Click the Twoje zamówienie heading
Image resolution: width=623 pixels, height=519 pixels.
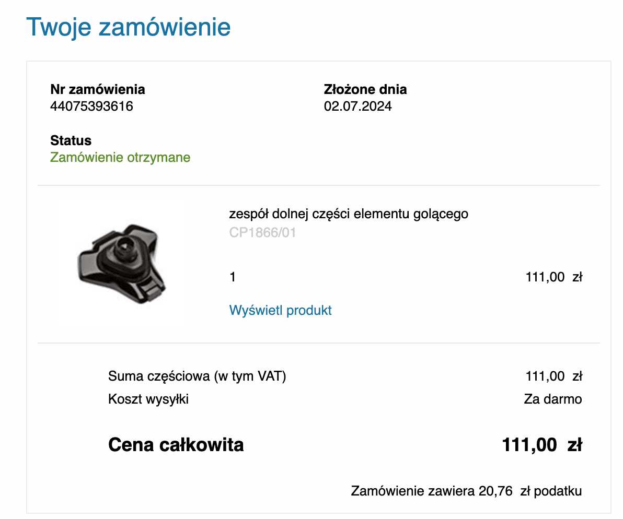pos(129,27)
